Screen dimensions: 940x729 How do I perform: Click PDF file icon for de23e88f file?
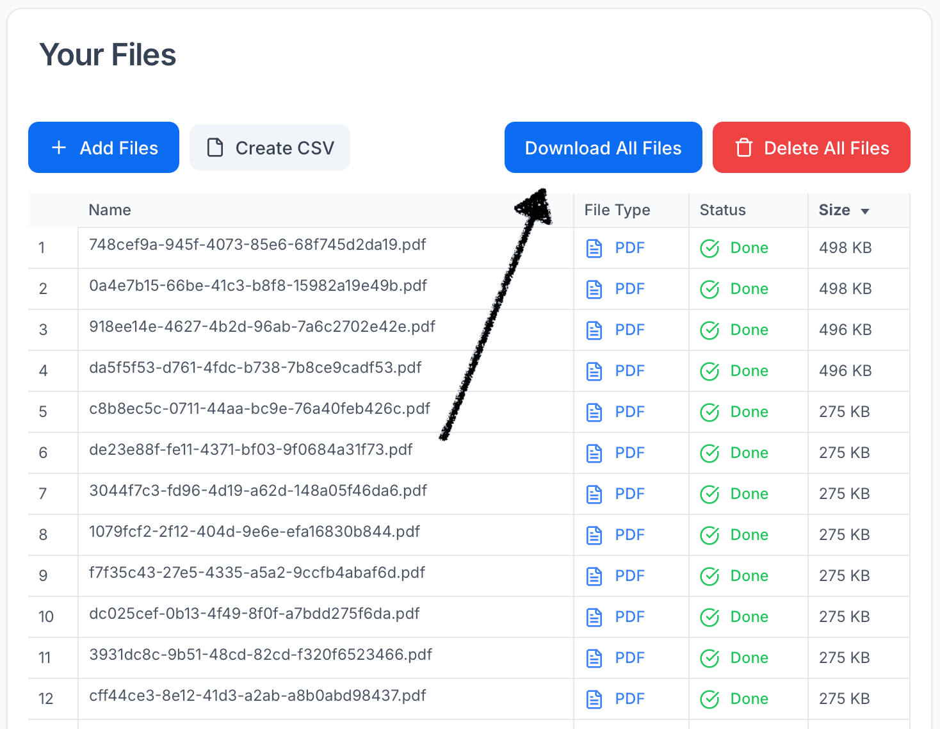[594, 453]
